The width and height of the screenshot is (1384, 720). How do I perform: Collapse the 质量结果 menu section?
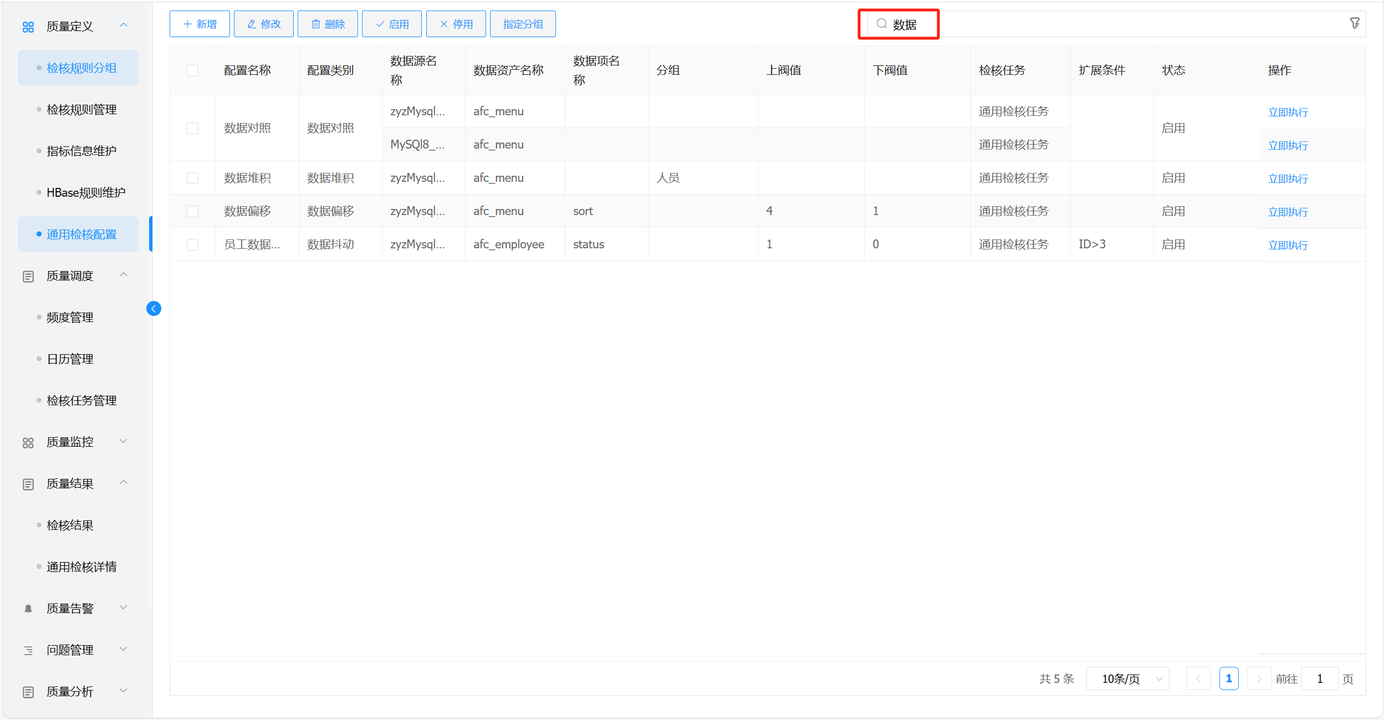[x=124, y=483]
